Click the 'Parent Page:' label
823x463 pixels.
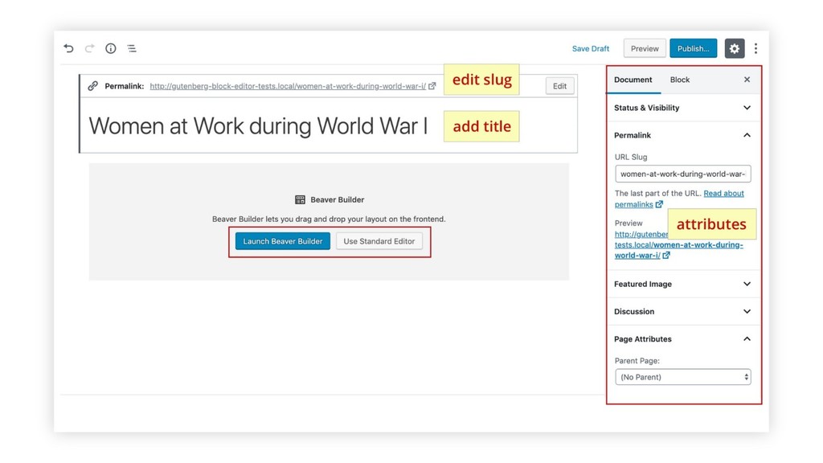[637, 361]
